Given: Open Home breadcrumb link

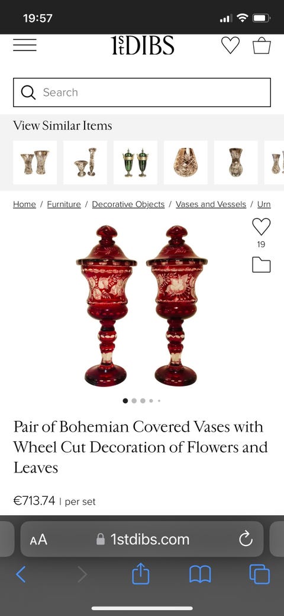Looking at the screenshot, I should [24, 205].
